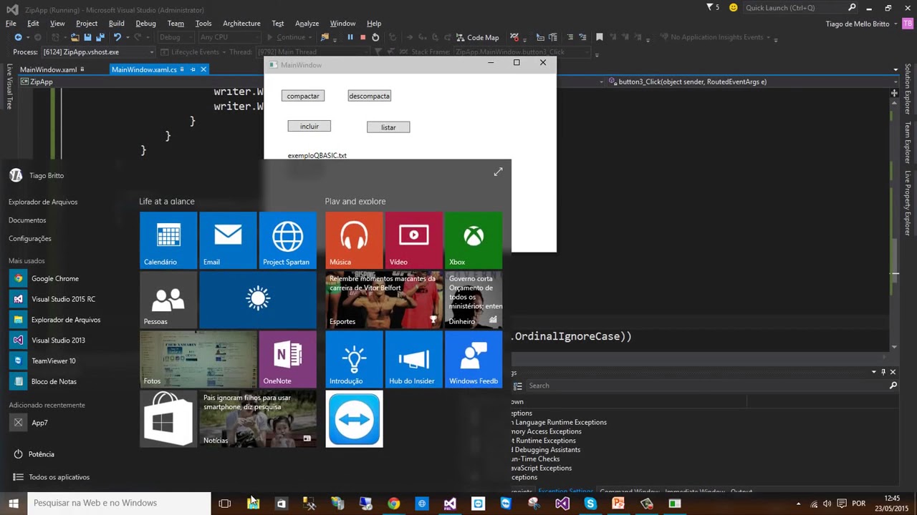Open the Code Map tool
Viewport: 917px width, 515px height.
pyautogui.click(x=476, y=37)
